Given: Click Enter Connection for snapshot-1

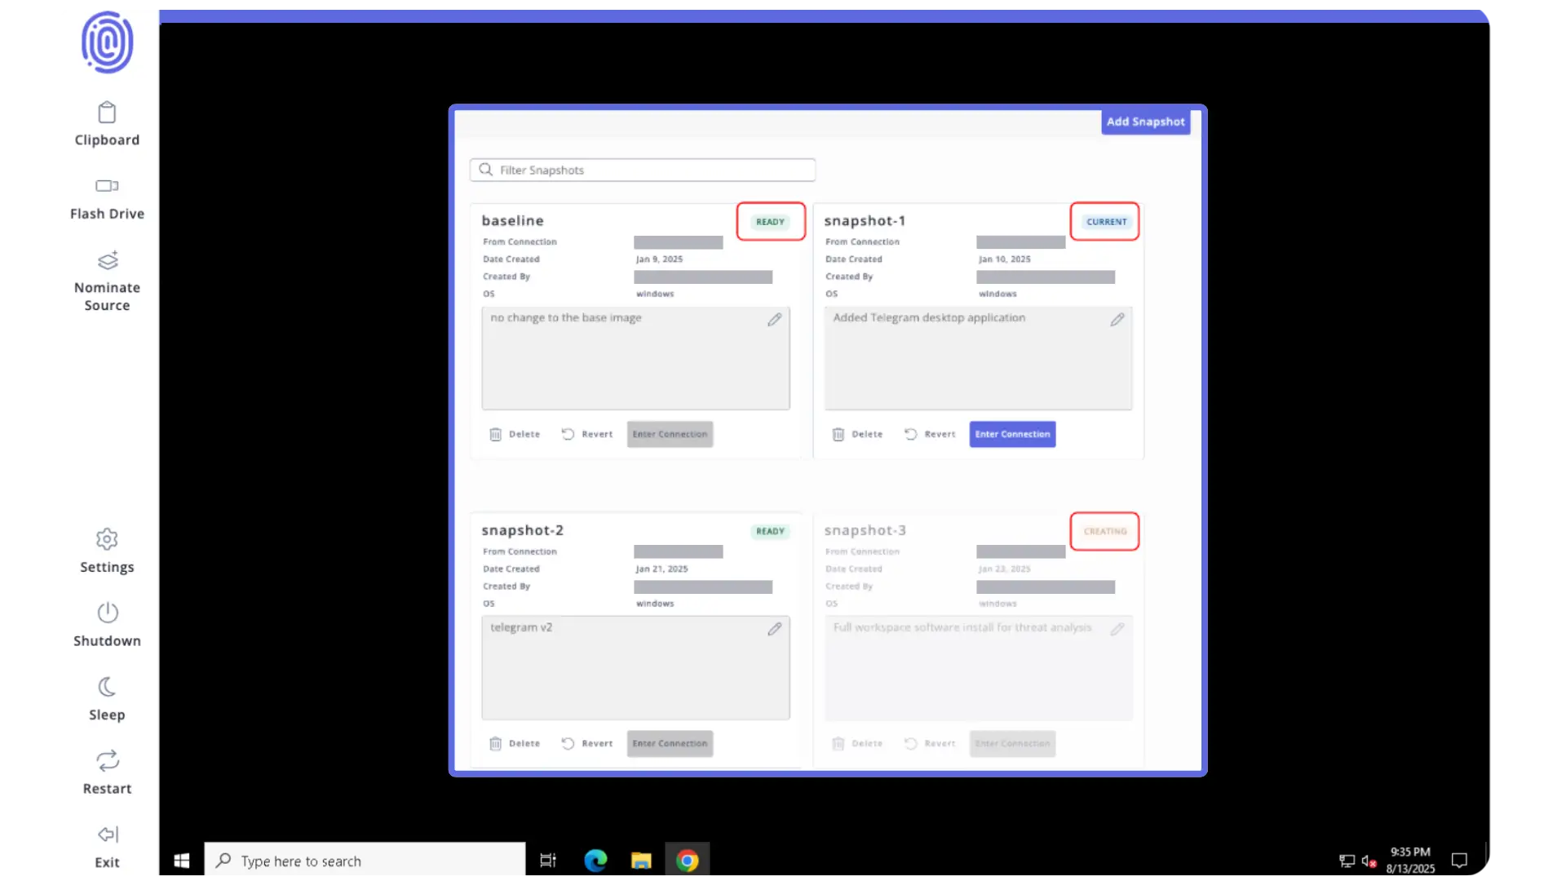Looking at the screenshot, I should (1012, 434).
